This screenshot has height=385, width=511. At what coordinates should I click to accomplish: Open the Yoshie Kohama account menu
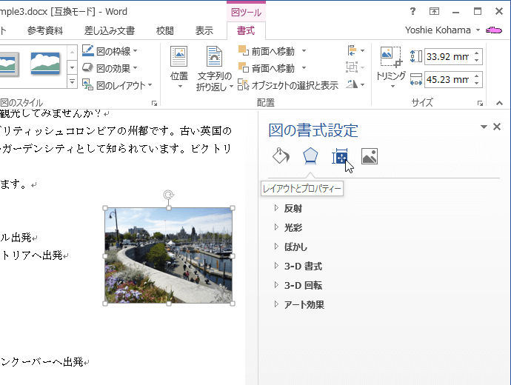click(x=443, y=30)
